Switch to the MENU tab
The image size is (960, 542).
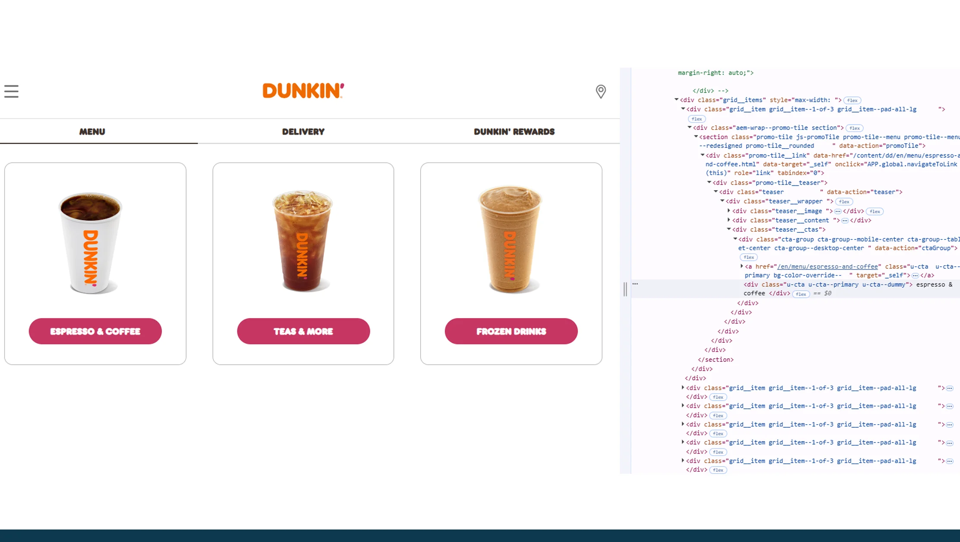click(92, 132)
